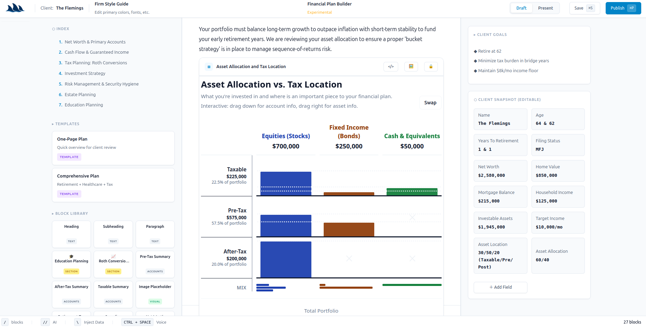
Task: Edit the Household Income field
Action: (x=558, y=197)
